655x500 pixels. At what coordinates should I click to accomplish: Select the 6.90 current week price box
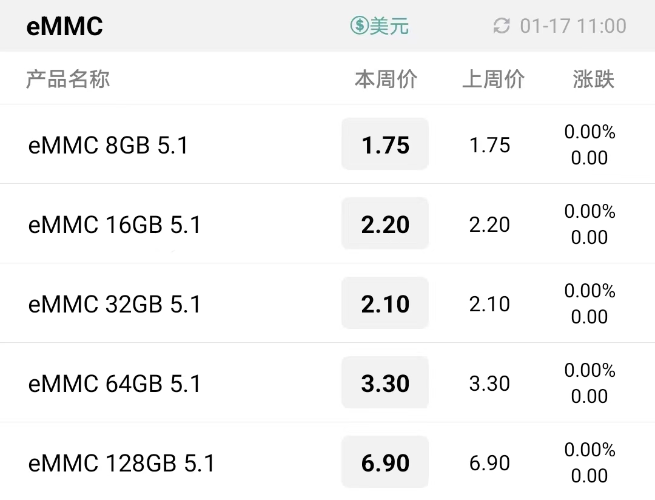point(385,462)
